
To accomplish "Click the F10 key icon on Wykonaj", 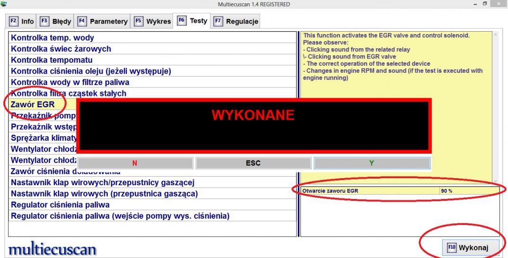I will (452, 248).
